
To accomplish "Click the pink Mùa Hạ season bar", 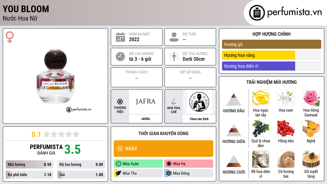I will [189, 164].
